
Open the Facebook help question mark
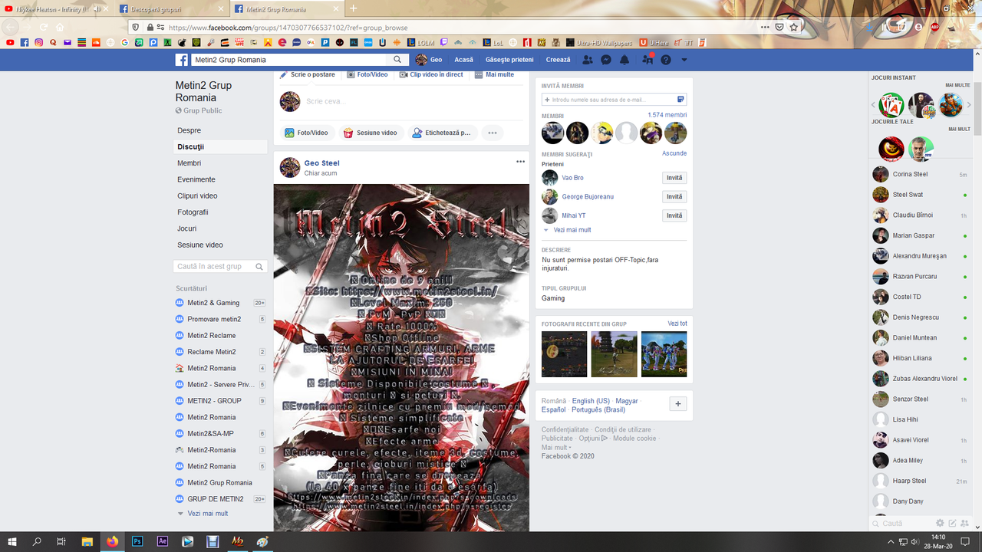click(666, 60)
